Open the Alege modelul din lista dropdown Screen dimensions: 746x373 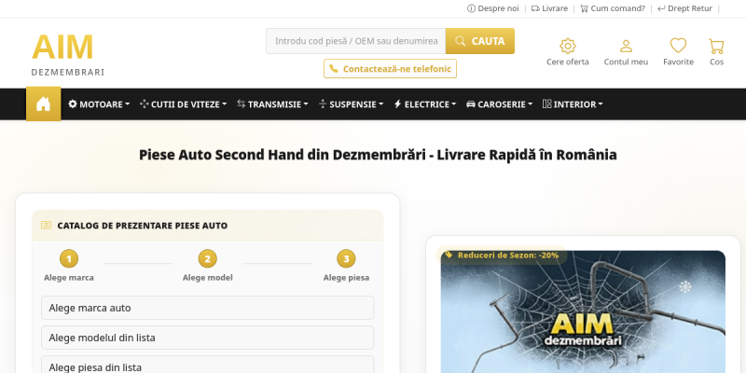(207, 338)
